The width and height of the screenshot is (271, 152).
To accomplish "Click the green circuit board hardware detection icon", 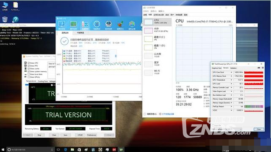I will 73,24.
